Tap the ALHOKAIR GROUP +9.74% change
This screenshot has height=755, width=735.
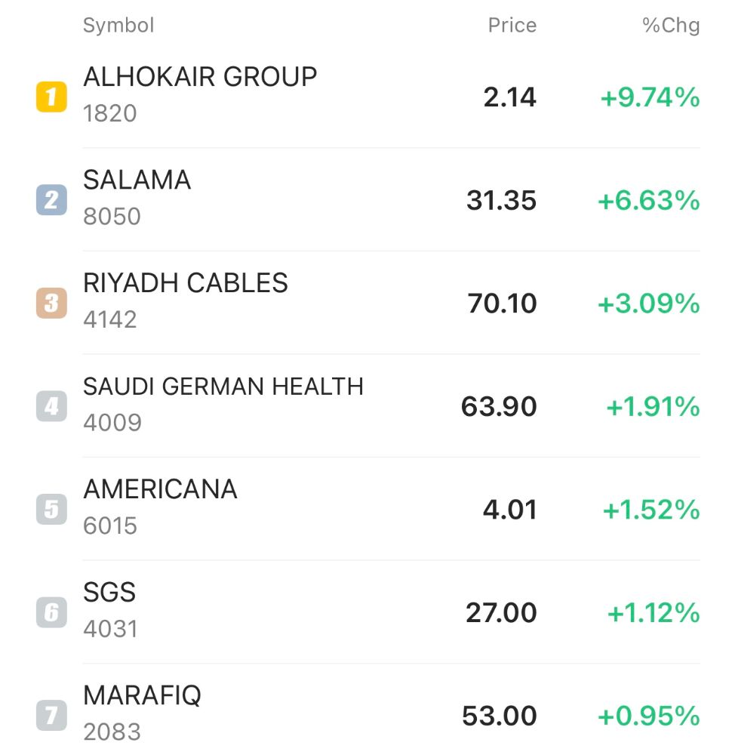coord(650,97)
